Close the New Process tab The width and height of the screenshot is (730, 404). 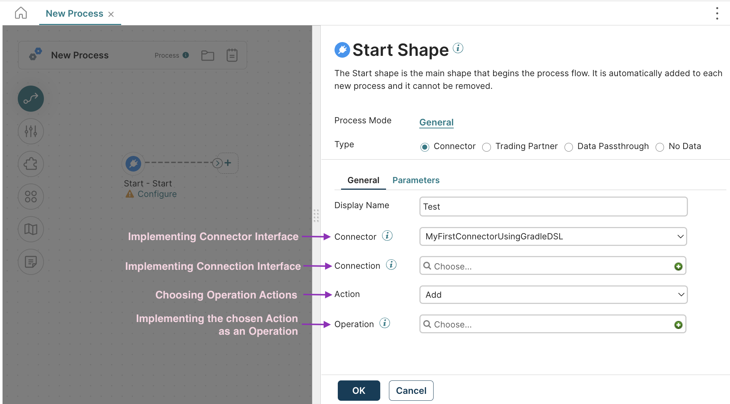pos(111,14)
